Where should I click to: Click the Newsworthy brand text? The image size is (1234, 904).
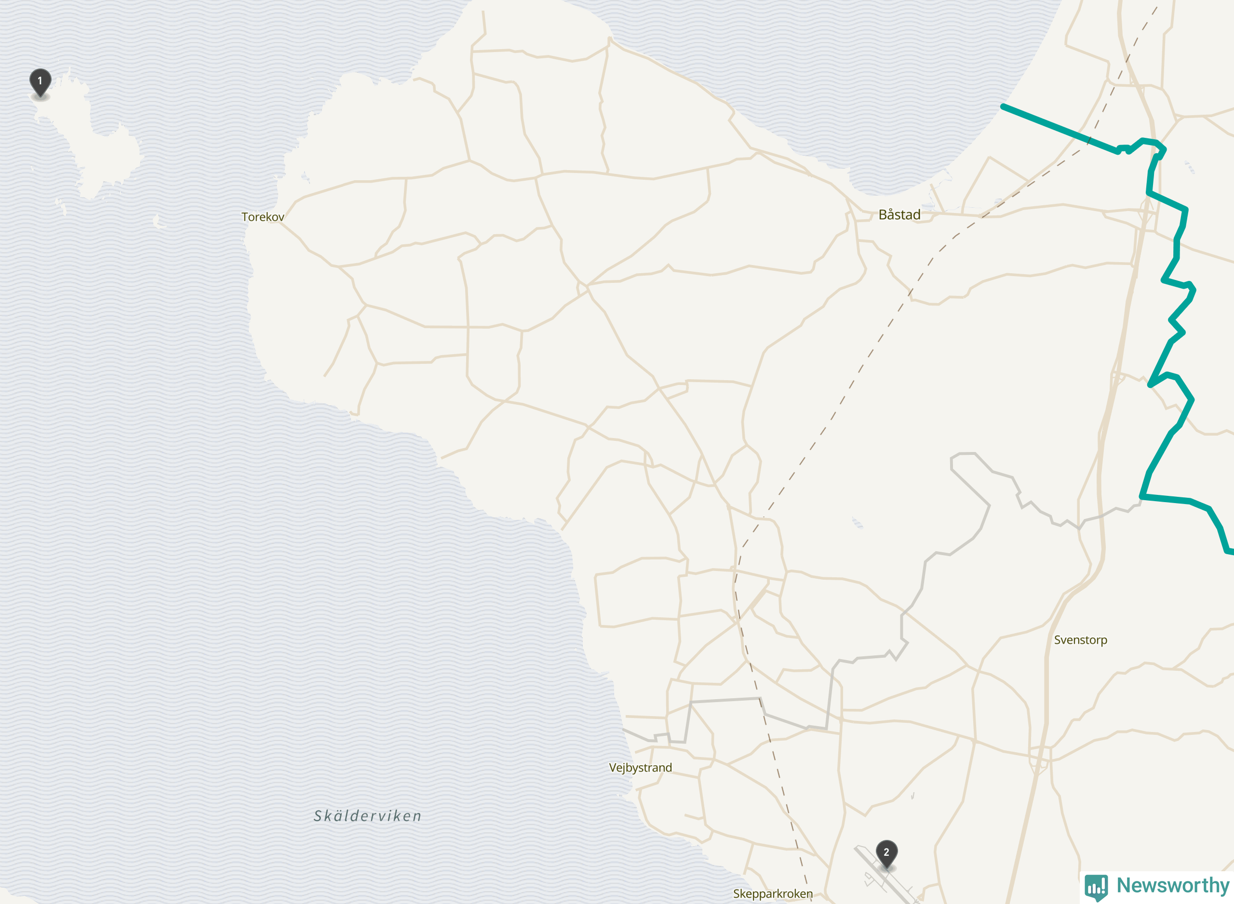[1172, 885]
